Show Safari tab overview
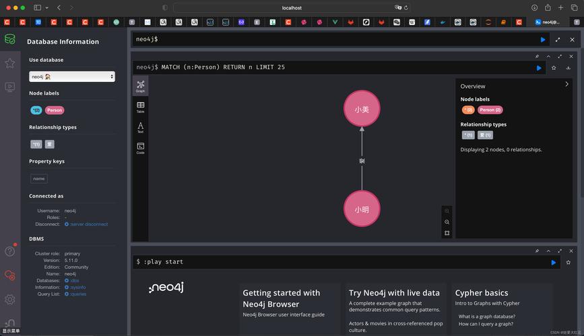Screen dimensions: 584x336 [x=574, y=7]
